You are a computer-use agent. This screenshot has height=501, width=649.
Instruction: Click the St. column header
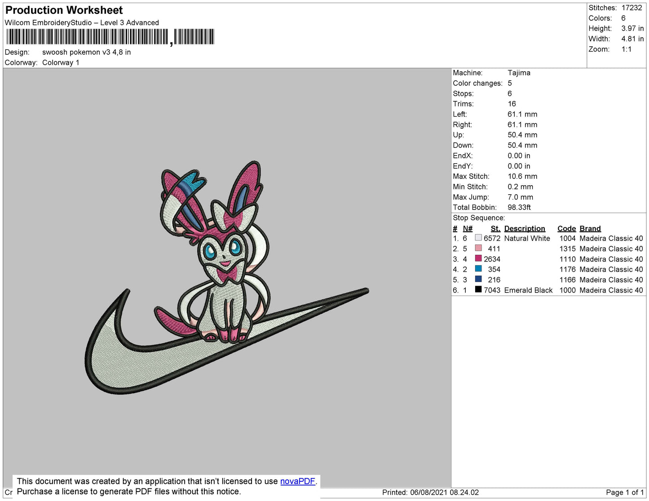coord(495,228)
